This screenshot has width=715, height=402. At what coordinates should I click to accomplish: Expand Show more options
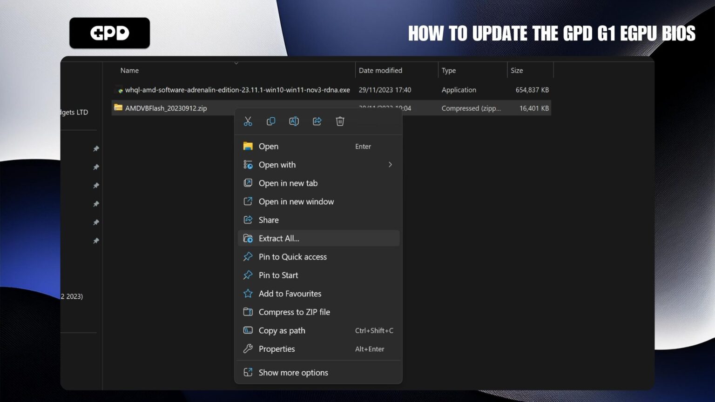[293, 372]
